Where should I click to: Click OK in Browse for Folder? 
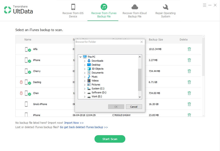click(116, 107)
